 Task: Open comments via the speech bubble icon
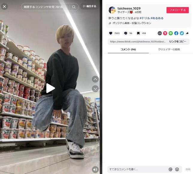(126, 33)
